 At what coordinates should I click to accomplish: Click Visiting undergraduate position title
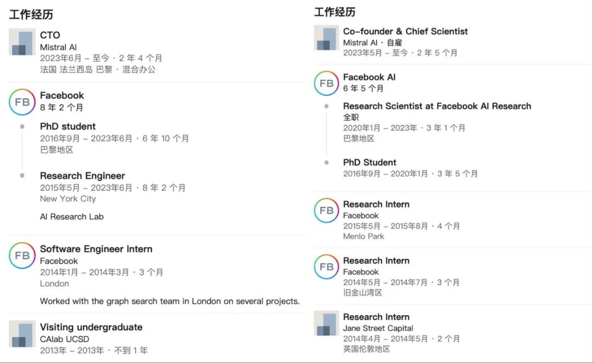click(x=91, y=327)
